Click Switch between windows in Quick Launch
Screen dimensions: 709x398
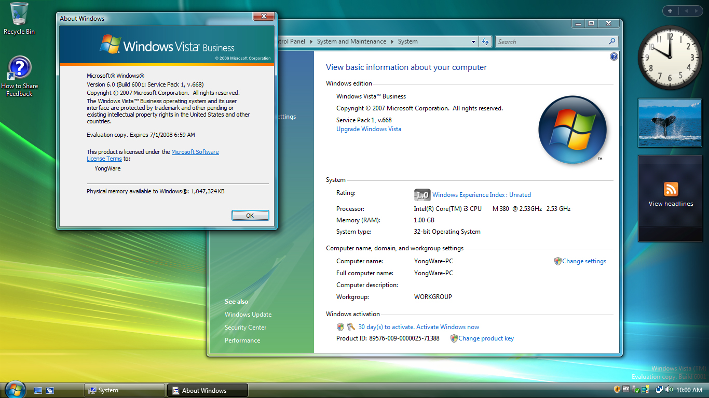(50, 390)
